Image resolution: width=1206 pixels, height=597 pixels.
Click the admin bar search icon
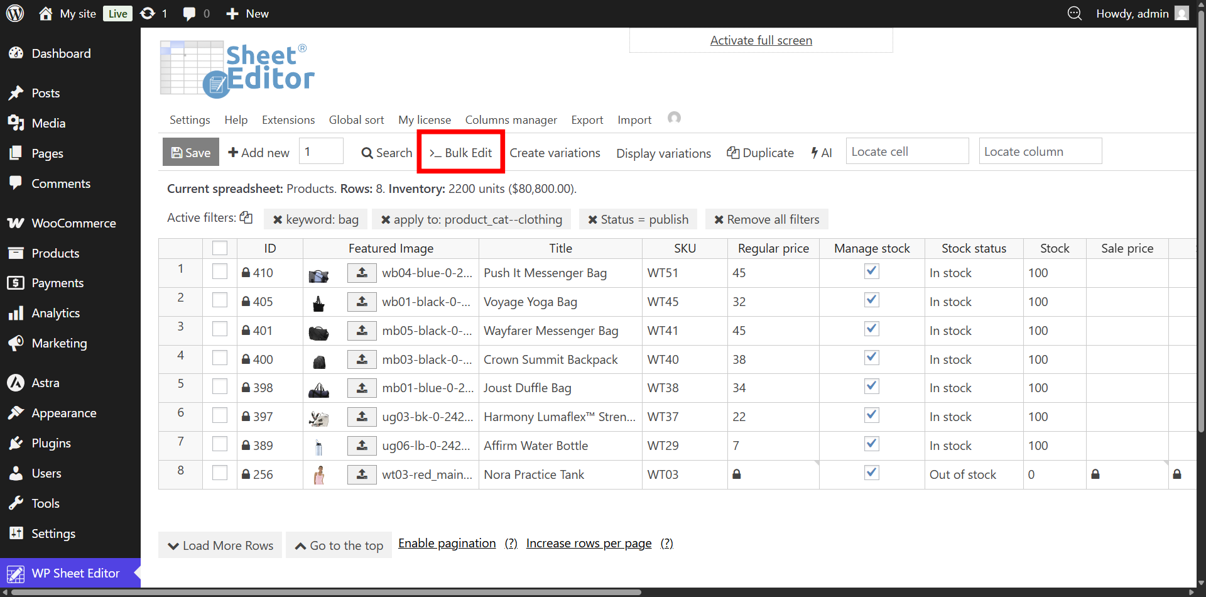(x=1075, y=13)
